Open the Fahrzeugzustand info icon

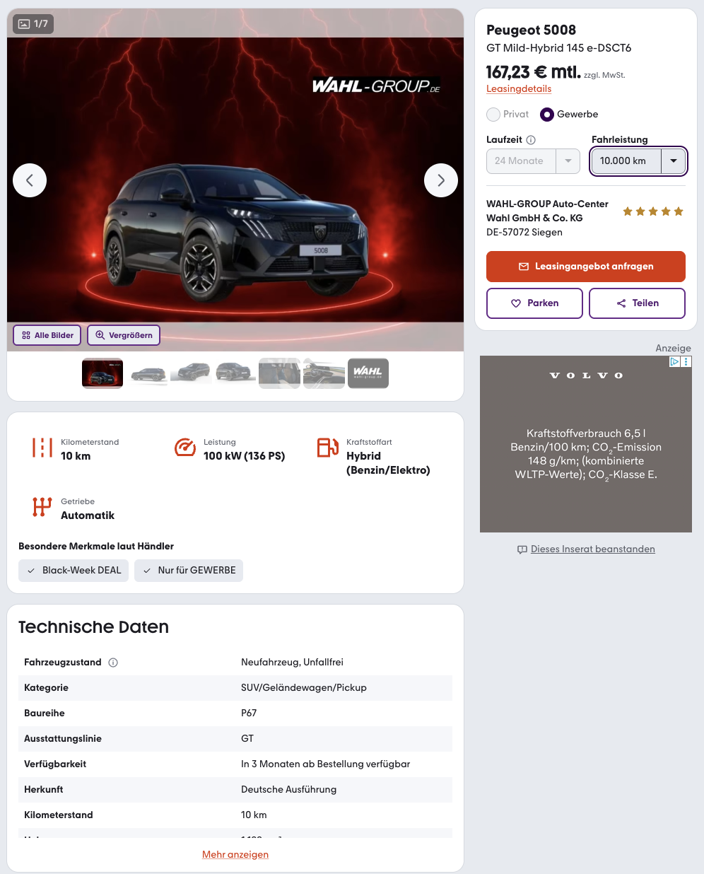pos(113,663)
